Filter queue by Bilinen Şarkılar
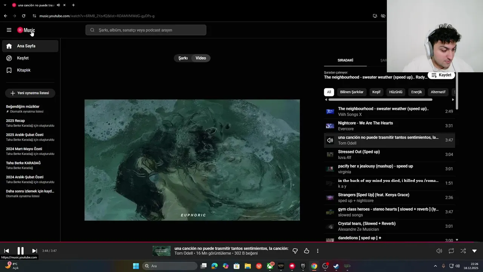 point(352,92)
